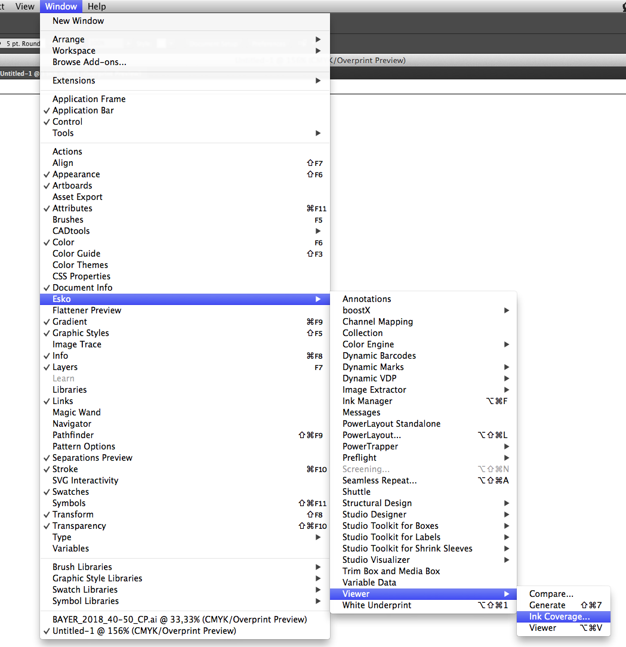The image size is (626, 647).
Task: Expand Swatch Libraries submenu
Action: [x=185, y=590]
